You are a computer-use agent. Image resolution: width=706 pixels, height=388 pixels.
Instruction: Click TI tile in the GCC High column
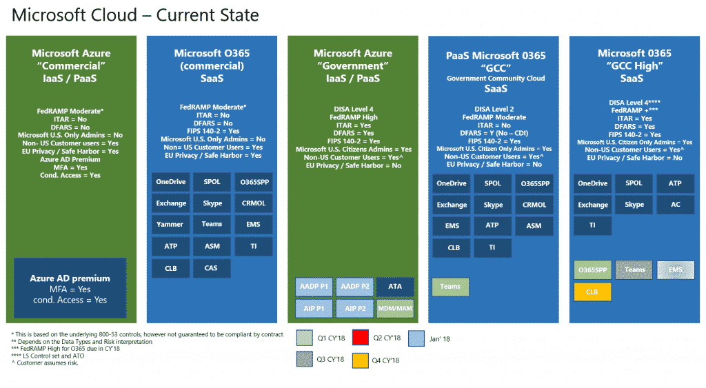coord(592,225)
